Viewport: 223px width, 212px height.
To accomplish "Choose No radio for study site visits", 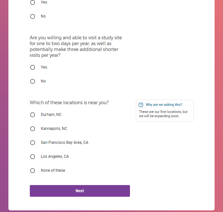I will [32, 81].
